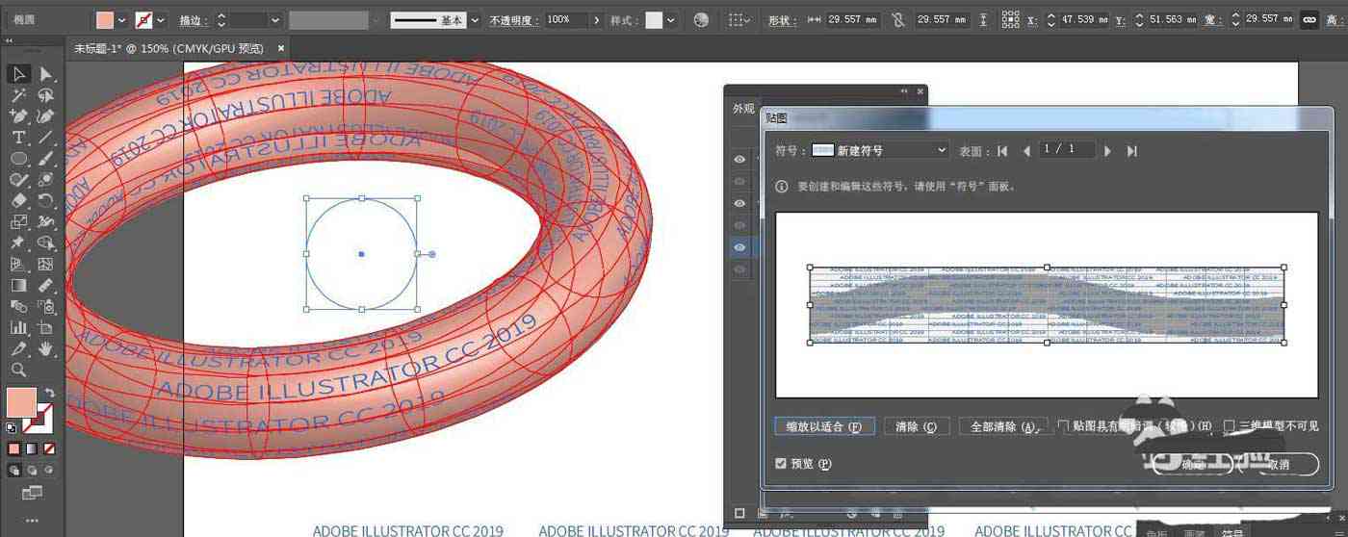Click the opacity 100% field
The image size is (1348, 537).
pyautogui.click(x=567, y=19)
